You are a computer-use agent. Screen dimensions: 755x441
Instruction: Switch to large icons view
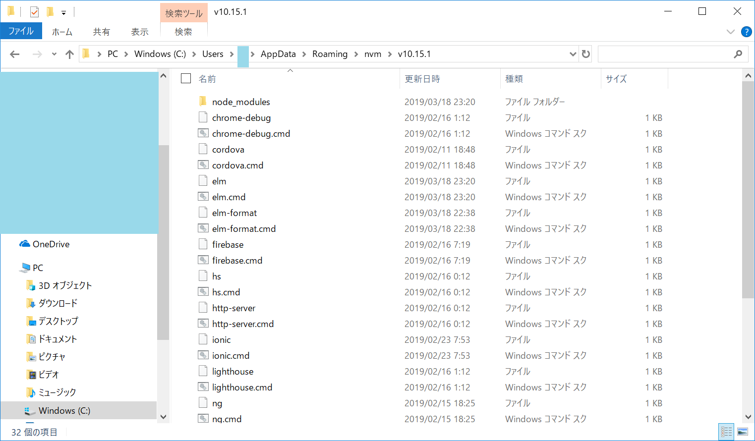pyautogui.click(x=743, y=432)
